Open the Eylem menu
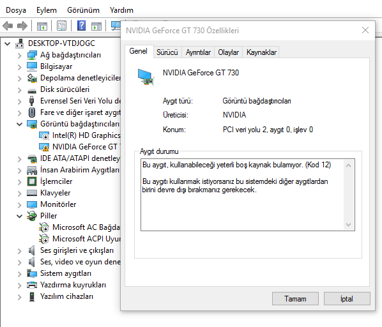Image resolution: width=382 pixels, height=327 pixels. (x=47, y=10)
